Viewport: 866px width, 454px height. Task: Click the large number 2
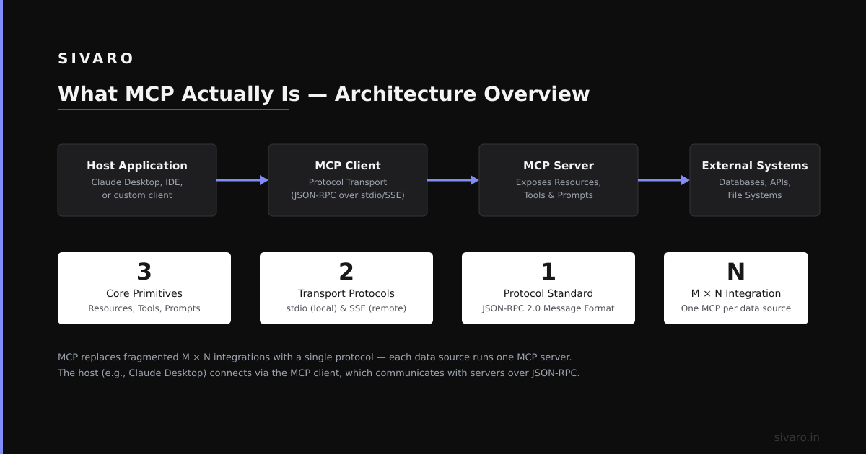click(x=346, y=272)
